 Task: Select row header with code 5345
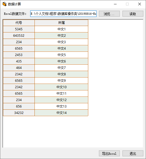[x=19, y=29]
